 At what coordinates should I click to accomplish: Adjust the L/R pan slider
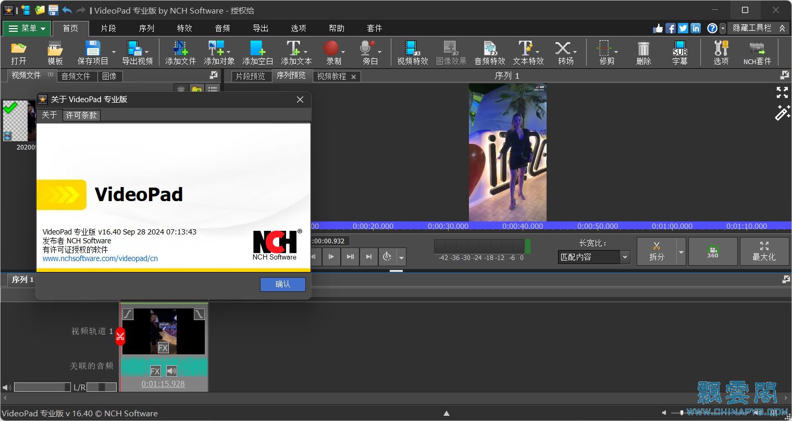coord(102,387)
